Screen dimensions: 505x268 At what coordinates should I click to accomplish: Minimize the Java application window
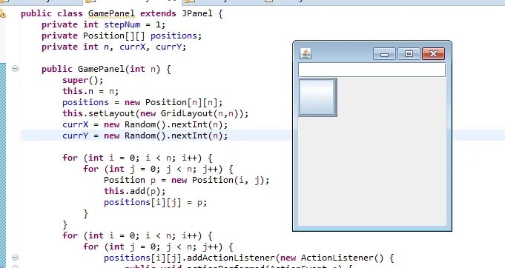[x=384, y=53]
